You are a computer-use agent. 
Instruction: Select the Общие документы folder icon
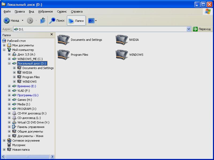14,131
